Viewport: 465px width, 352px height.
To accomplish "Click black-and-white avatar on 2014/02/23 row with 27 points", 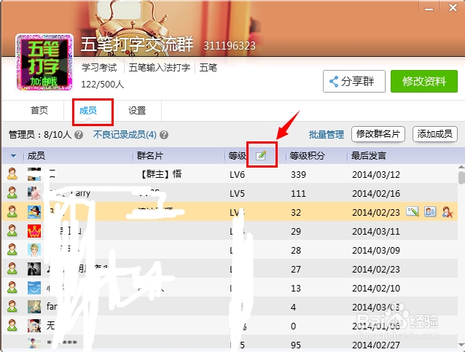I will 34,269.
